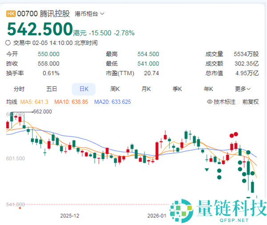Click the 均线 label

click(x=12, y=102)
